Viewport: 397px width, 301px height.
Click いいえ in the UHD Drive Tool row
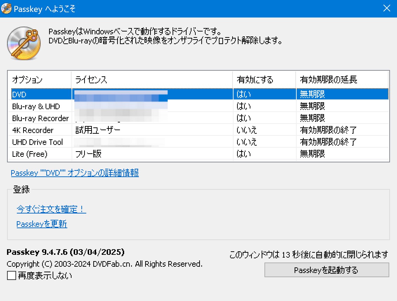coord(247,142)
